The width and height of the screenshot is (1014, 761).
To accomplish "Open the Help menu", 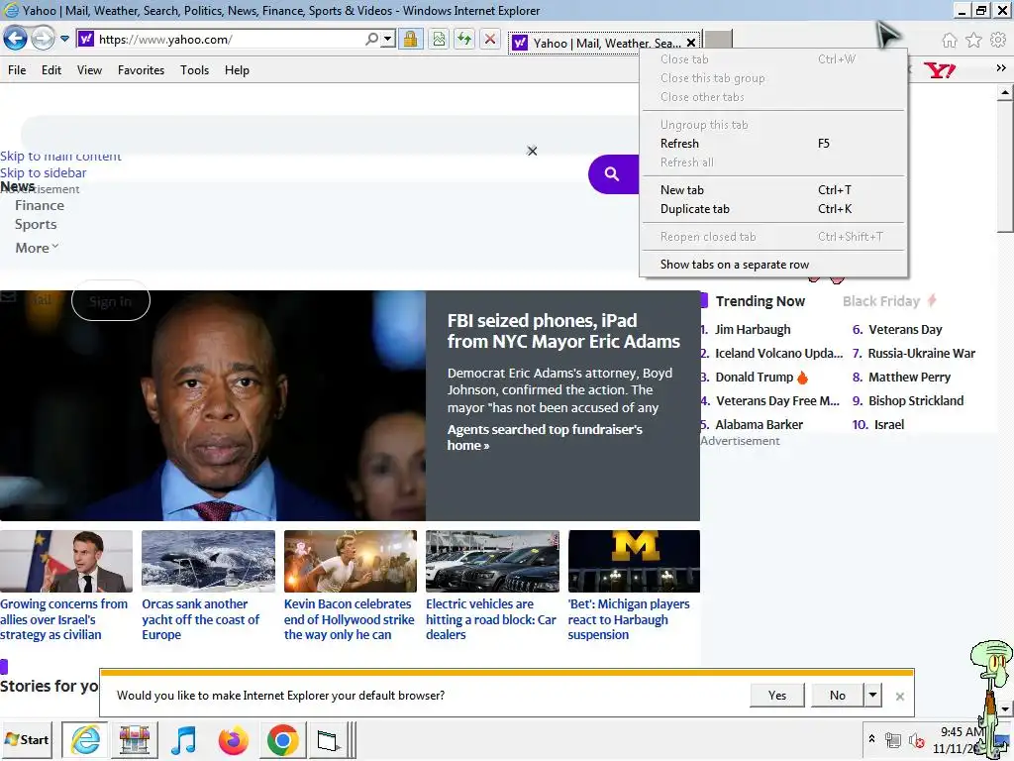I will point(237,70).
